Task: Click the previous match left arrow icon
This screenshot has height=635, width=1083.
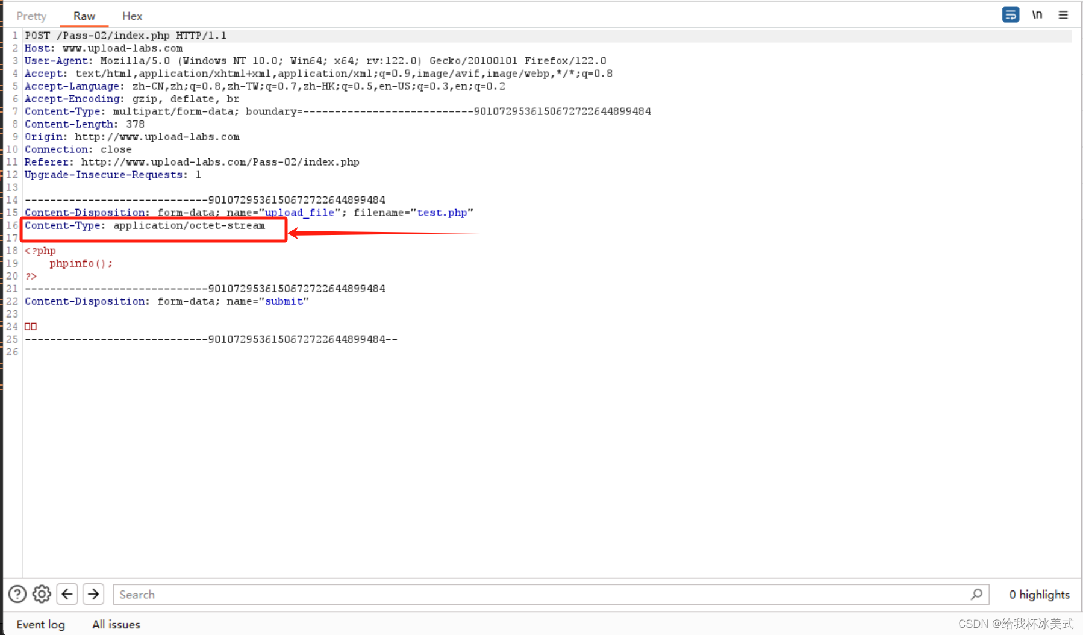Action: (67, 594)
